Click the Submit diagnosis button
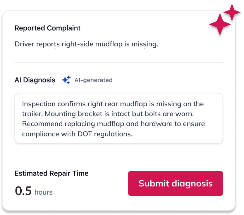The image size is (244, 215). 175,183
